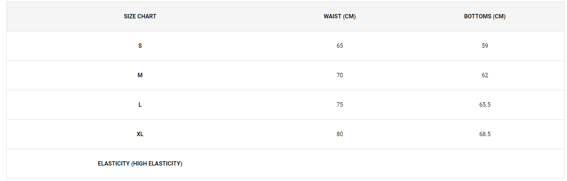Click the empty waist cell in elasticity row

(x=340, y=164)
